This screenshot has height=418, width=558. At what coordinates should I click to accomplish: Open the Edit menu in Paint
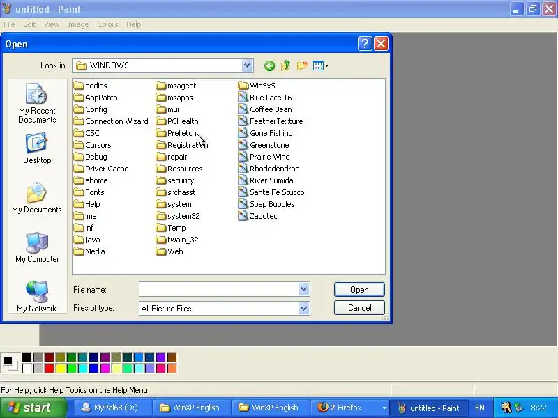(x=29, y=24)
